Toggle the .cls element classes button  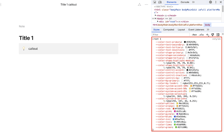pos(201,35)
